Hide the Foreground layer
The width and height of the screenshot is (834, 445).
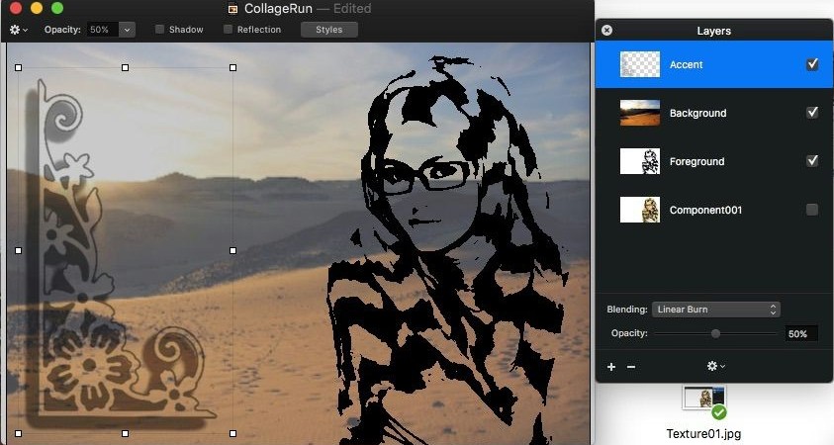812,161
